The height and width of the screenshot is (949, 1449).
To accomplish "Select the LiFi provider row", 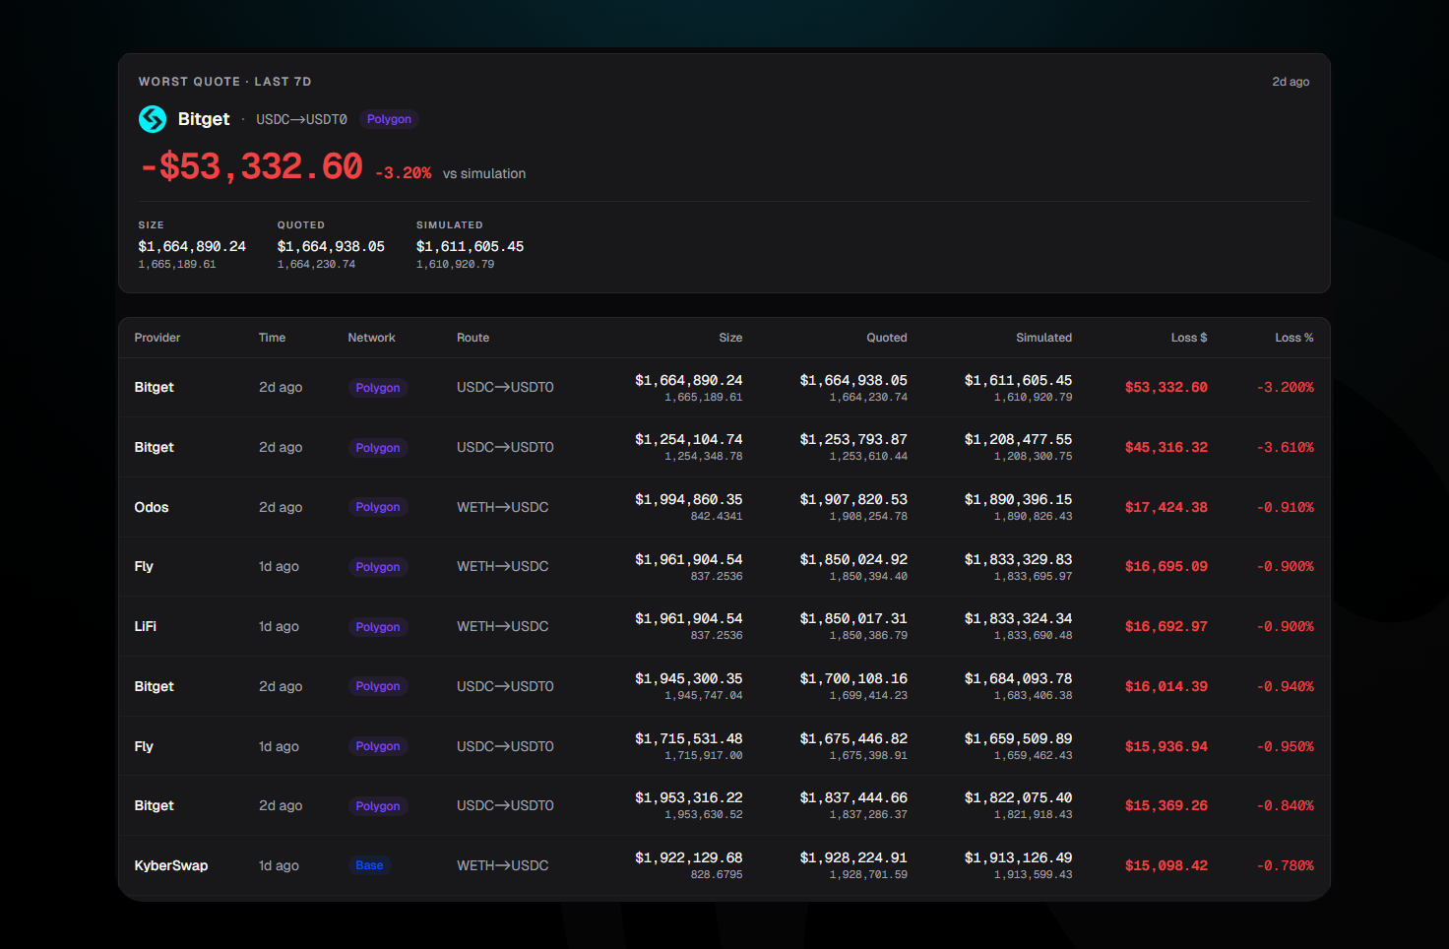I will [724, 626].
